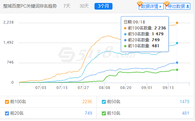This screenshot has width=195, height=121.
Task: Disable the 前20名 blue checkbox
Action: (x=7, y=113)
